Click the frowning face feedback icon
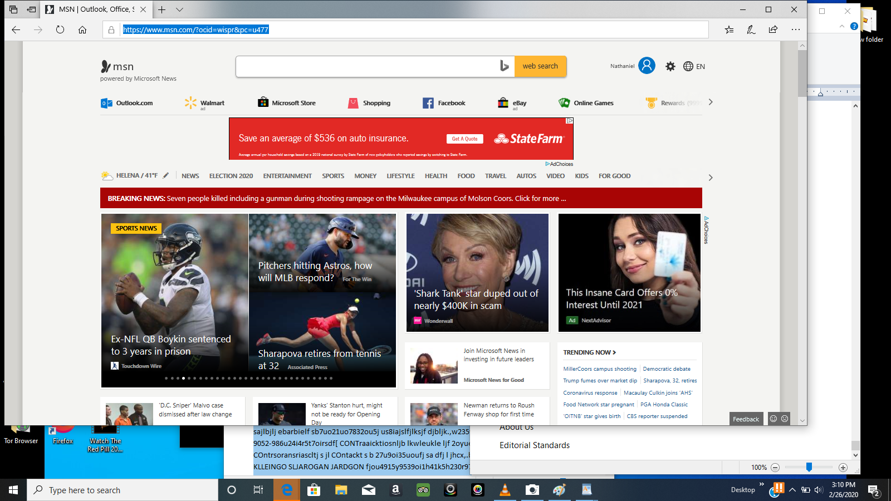The image size is (891, 501). (x=785, y=419)
